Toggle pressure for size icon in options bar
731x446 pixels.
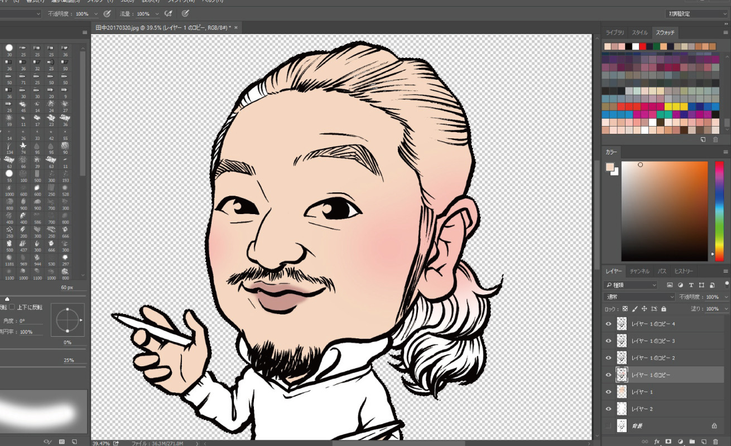click(x=185, y=13)
